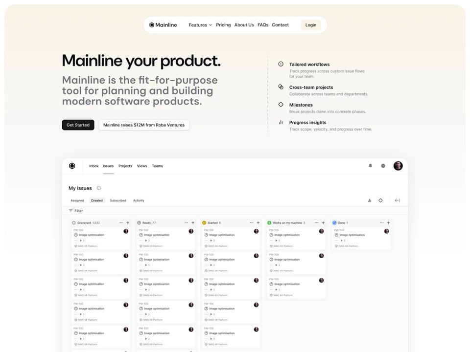Click the Progress insights chart icon

tap(281, 122)
